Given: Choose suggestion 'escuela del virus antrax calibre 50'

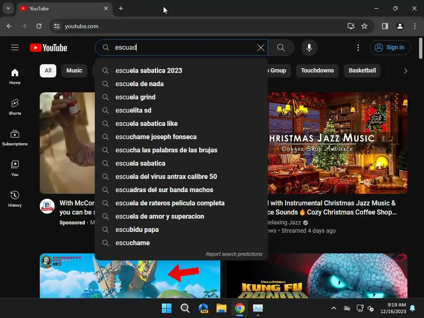Looking at the screenshot, I should click(x=181, y=176).
